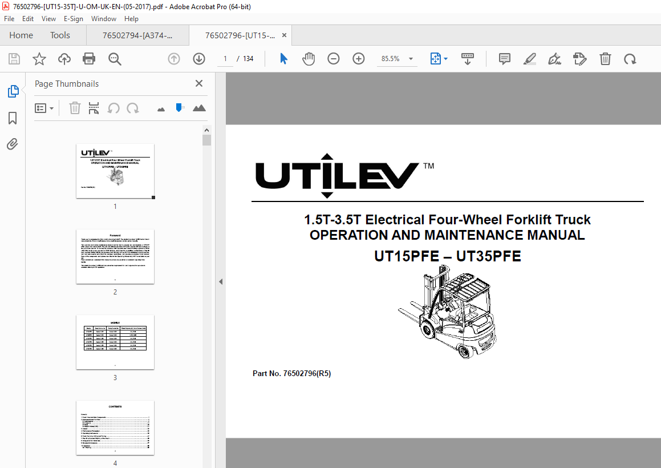Viewport: 661px width, 468px height.
Task: Rotate page clockwise in toolbar
Action: pos(630,59)
